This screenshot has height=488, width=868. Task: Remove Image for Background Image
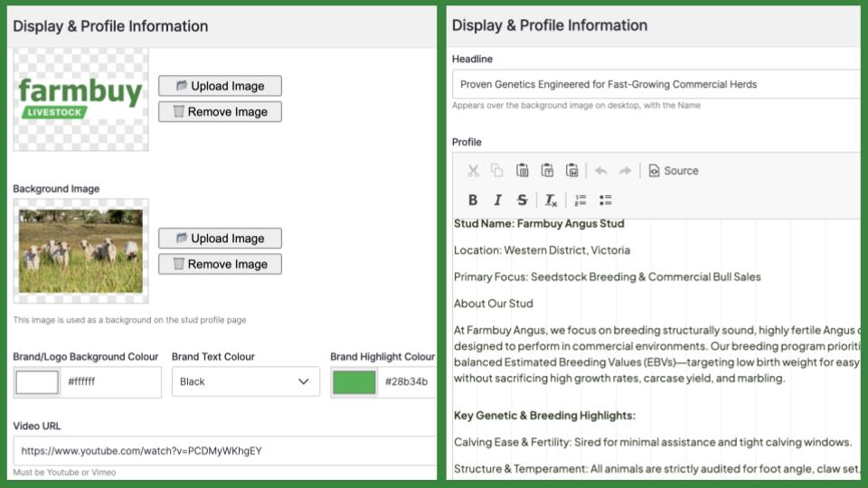[x=220, y=264]
